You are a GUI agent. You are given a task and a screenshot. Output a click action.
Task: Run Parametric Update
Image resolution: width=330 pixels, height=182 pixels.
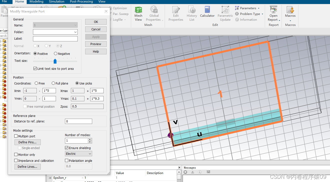click(225, 14)
